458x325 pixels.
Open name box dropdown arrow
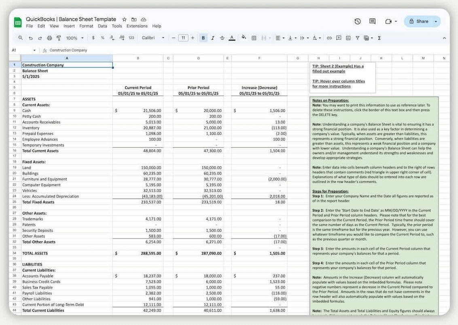tap(34, 50)
